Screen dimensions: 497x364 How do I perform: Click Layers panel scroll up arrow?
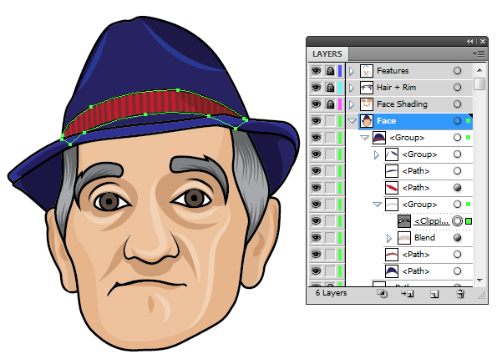[479, 70]
